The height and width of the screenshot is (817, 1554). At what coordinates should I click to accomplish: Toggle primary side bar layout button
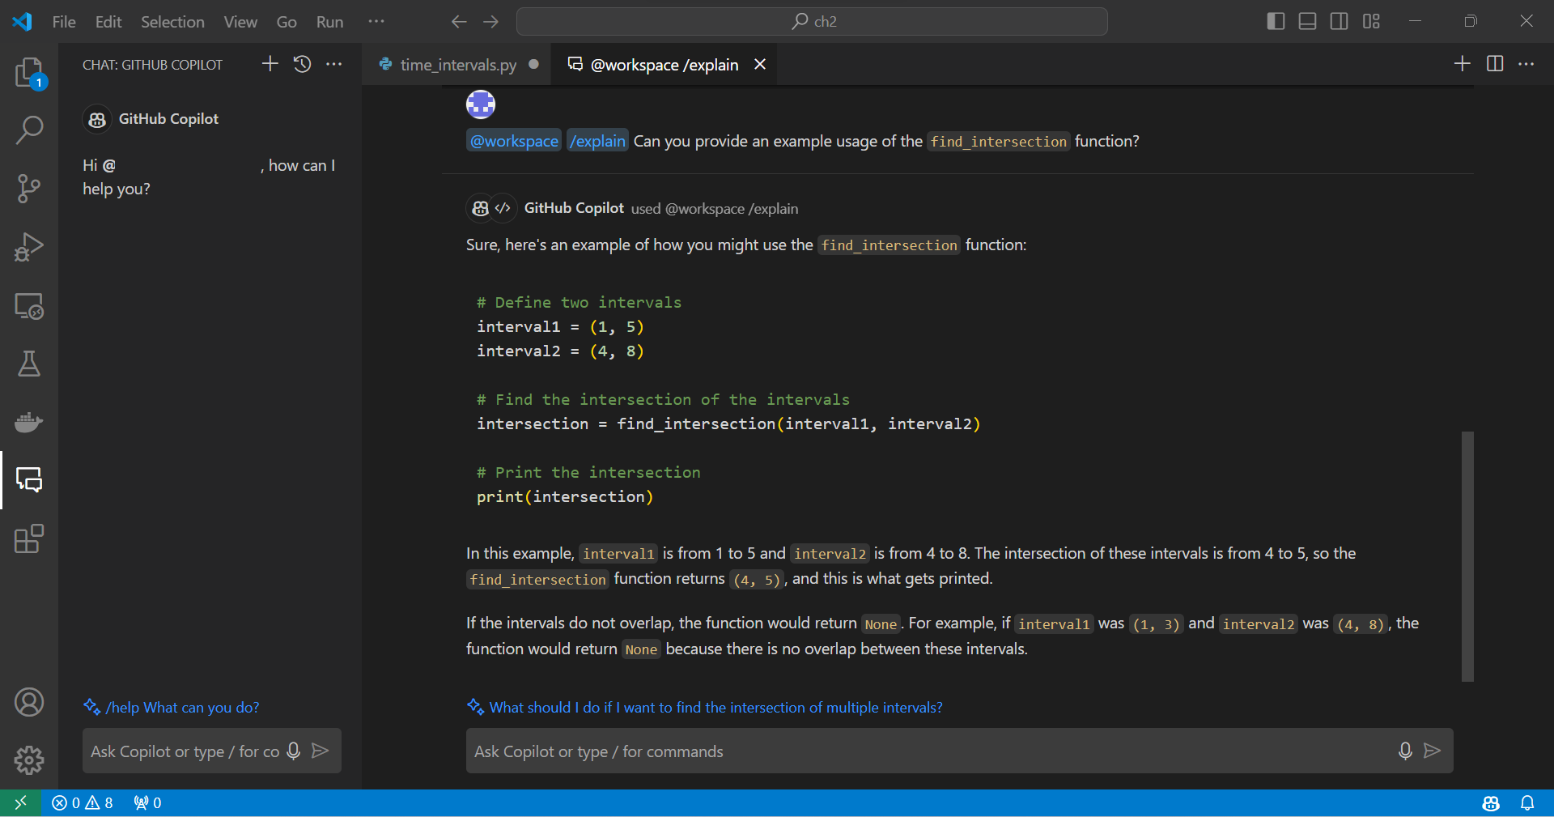(1276, 21)
